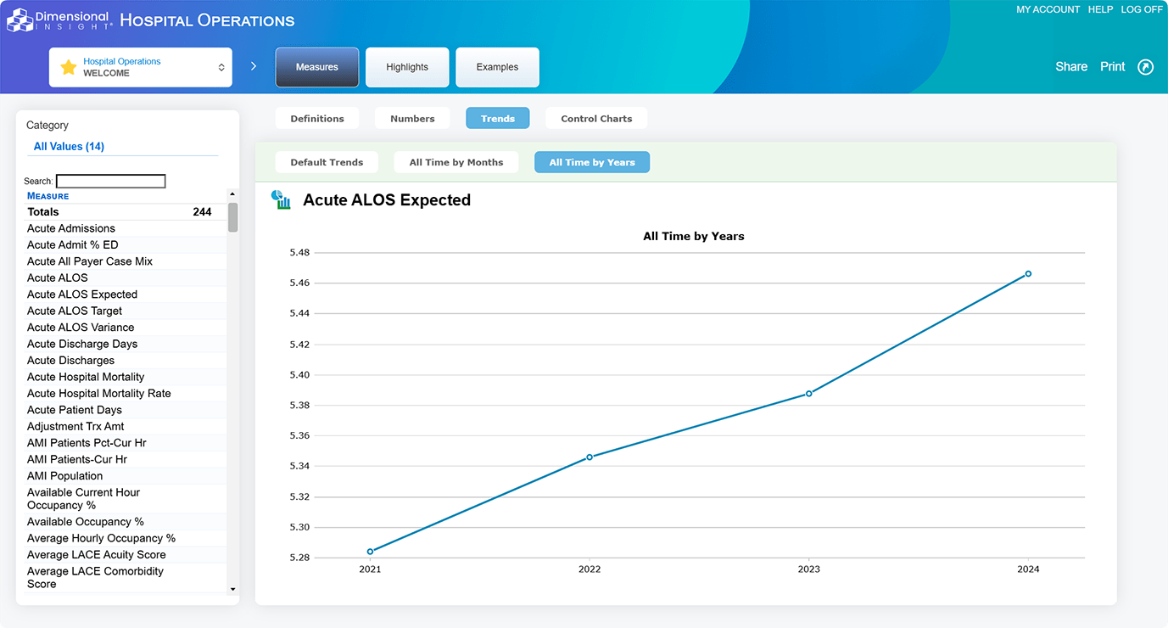Viewport: 1168px width, 628px height.
Task: Click inside the measure Search field
Action: tap(110, 182)
